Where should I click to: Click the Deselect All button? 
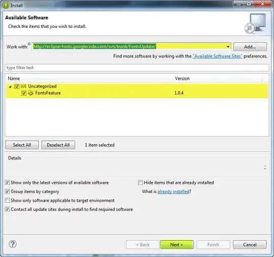58,145
